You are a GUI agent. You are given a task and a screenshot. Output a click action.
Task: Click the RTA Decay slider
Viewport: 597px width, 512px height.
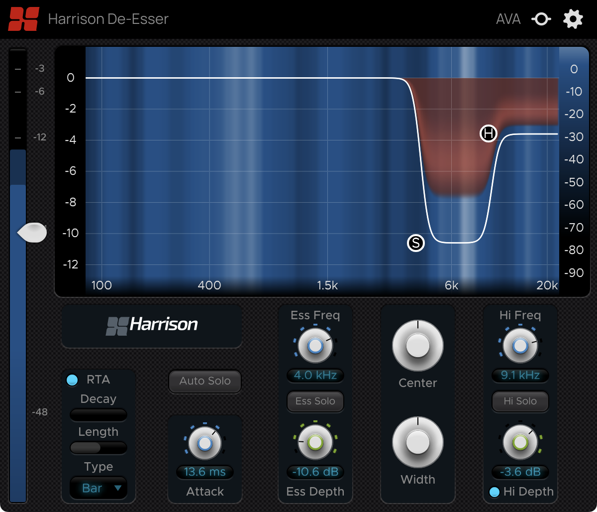[x=99, y=415]
